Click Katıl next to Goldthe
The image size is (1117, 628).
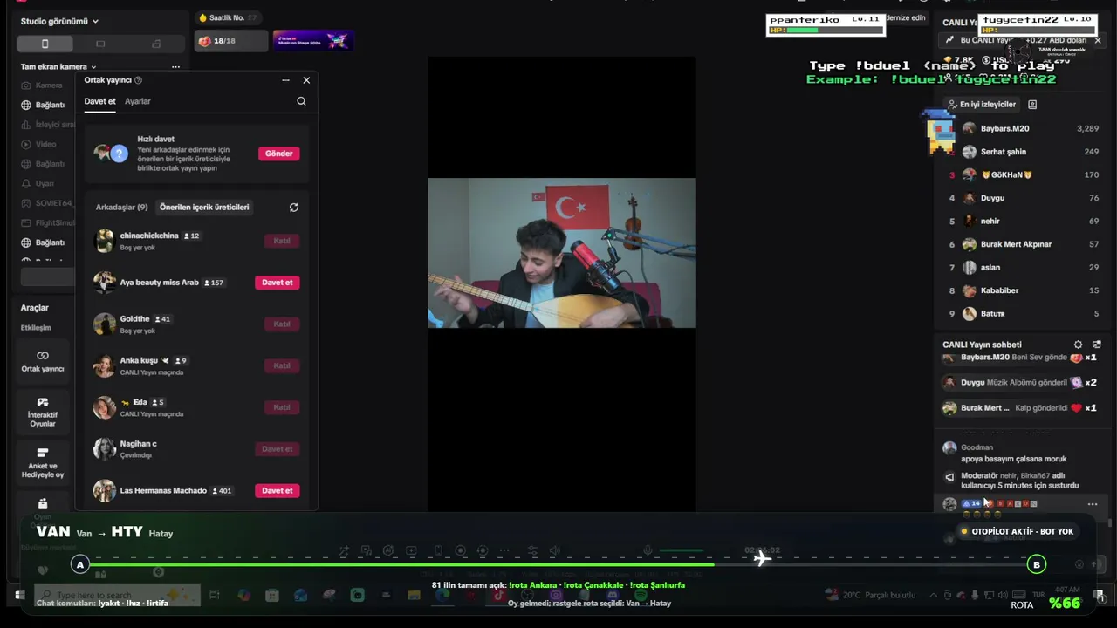(282, 324)
